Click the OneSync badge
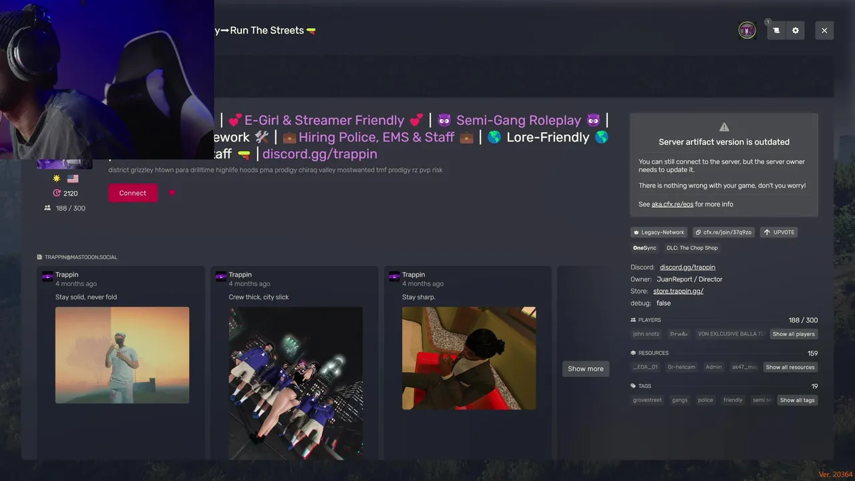The height and width of the screenshot is (481, 855). pyautogui.click(x=645, y=248)
